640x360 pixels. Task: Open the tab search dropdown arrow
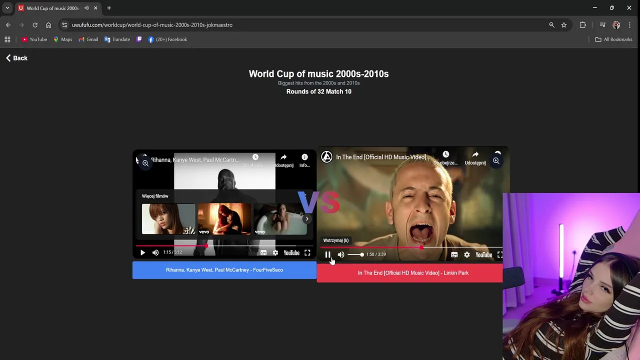coord(7,8)
